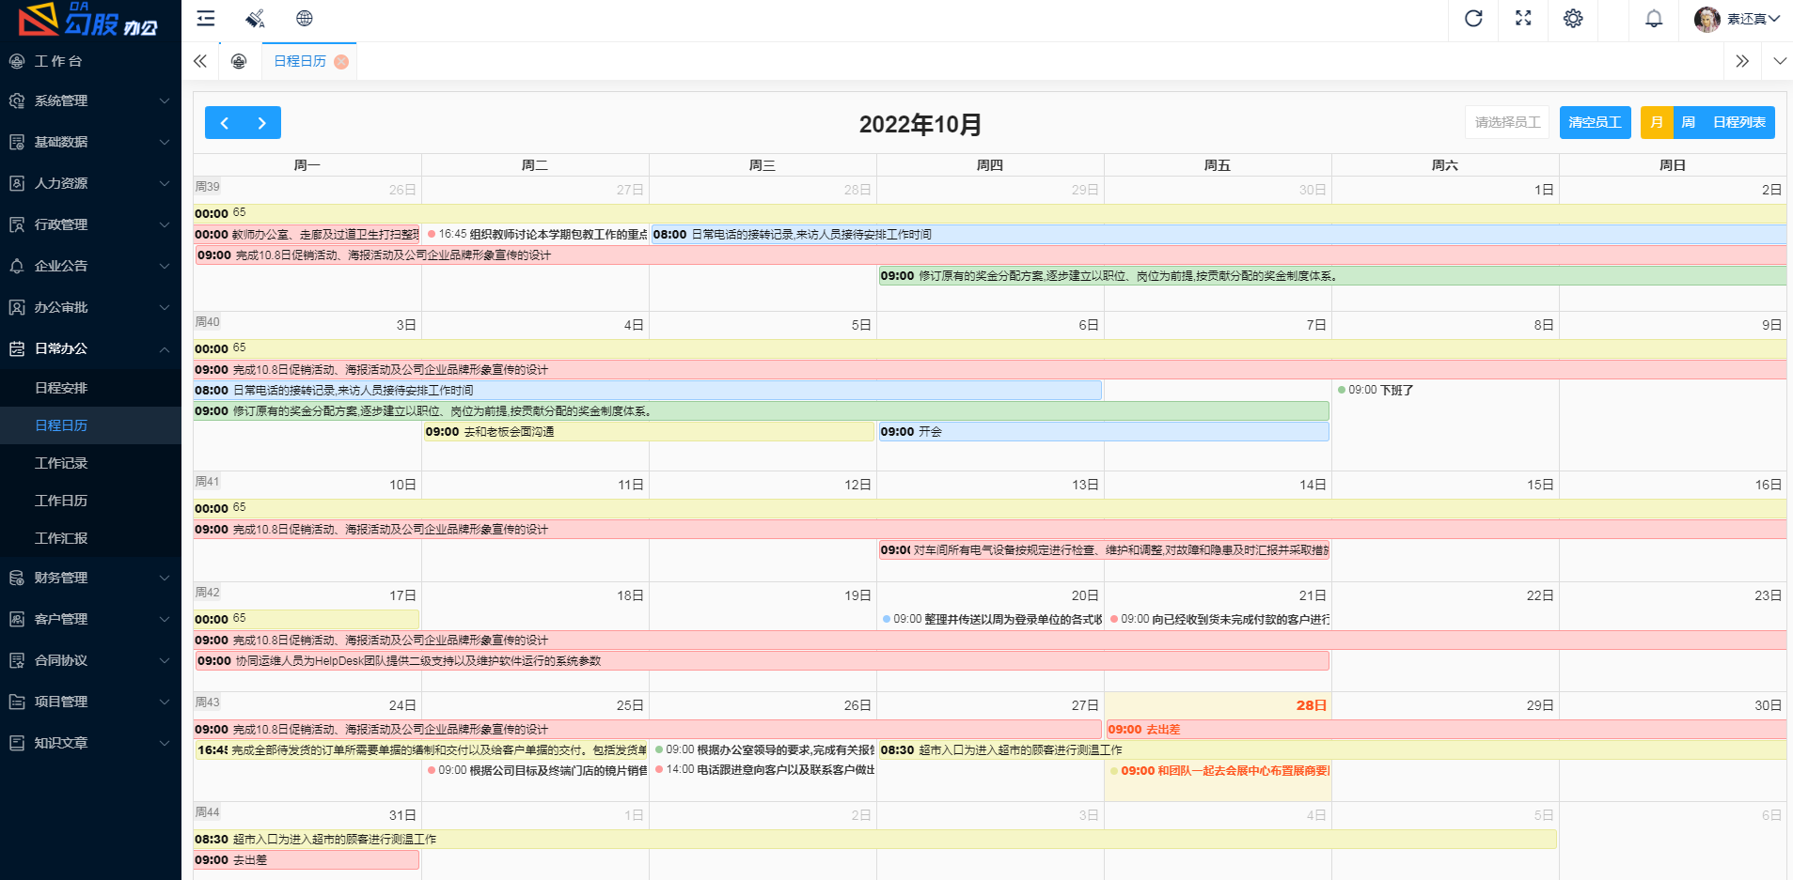Expand the 基础数据 menu chevron
The height and width of the screenshot is (880, 1793).
click(165, 142)
